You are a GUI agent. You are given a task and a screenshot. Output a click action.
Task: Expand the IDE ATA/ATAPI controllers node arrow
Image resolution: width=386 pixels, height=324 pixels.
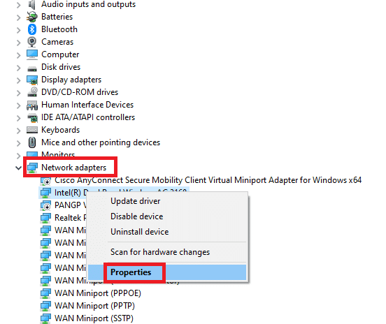(x=18, y=118)
